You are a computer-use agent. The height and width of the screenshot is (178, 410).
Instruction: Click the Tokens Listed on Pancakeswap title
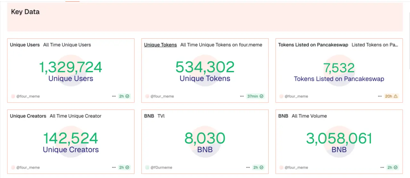313,45
